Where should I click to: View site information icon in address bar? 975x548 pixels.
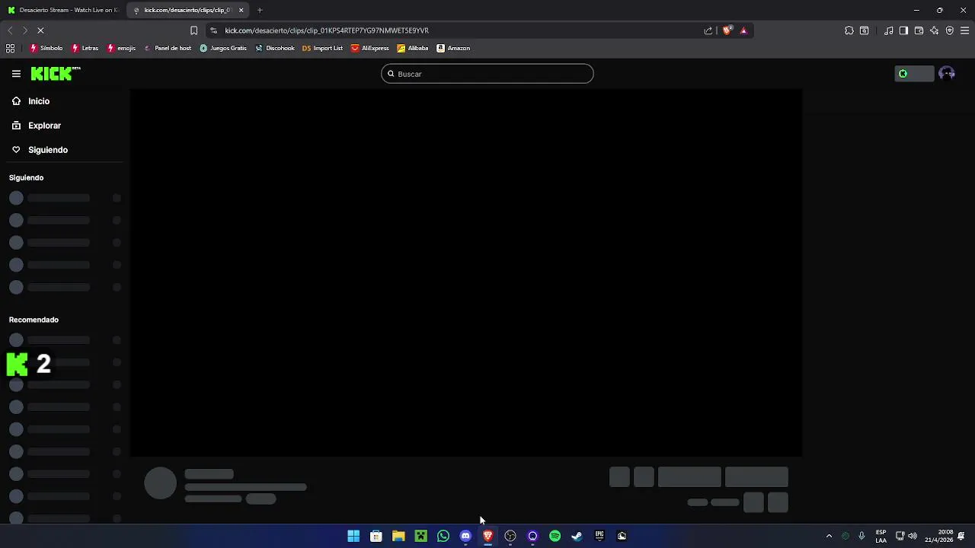point(214,30)
